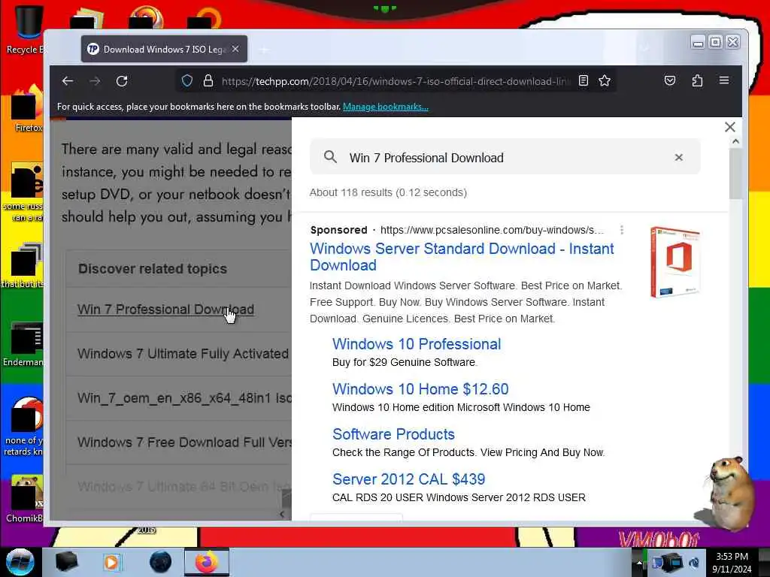Toggle reader view icon in address bar

(x=584, y=80)
